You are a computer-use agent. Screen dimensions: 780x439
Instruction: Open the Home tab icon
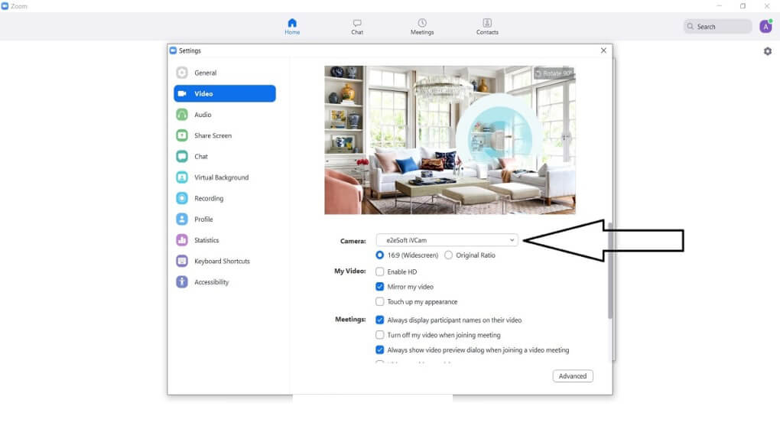292,23
